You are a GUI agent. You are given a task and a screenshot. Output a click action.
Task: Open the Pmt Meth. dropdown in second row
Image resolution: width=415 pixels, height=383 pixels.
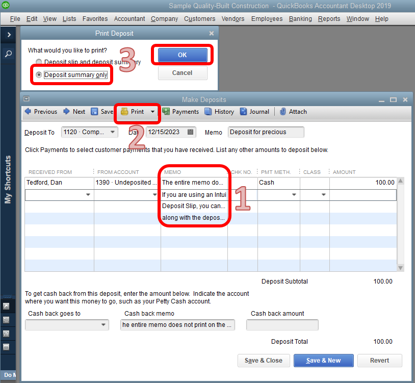(x=294, y=195)
